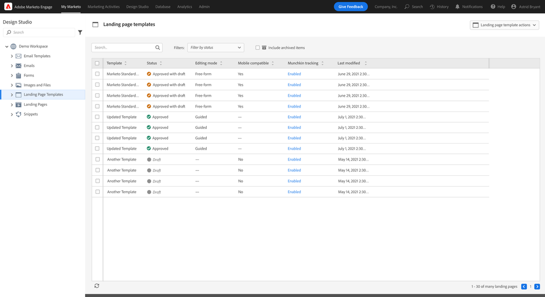Click the Emails icon in tree
Viewport: 545px width, 297px height.
tap(19, 66)
